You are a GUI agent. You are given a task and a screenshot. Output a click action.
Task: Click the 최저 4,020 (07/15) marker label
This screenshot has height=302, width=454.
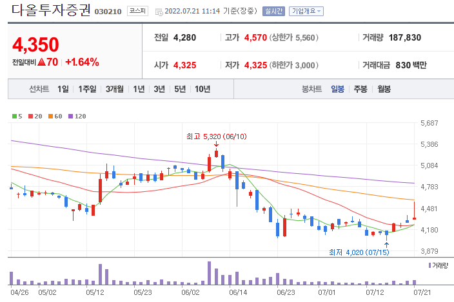[359, 252]
